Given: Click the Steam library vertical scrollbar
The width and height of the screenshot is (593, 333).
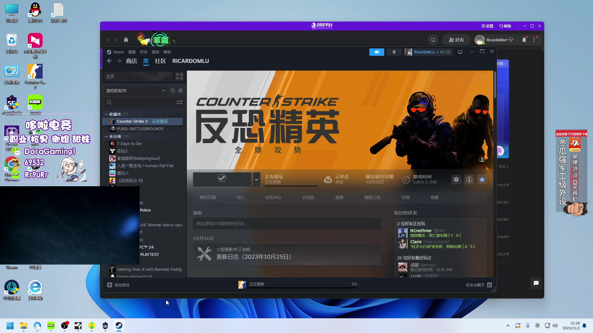Looking at the screenshot, I should click(x=495, y=85).
